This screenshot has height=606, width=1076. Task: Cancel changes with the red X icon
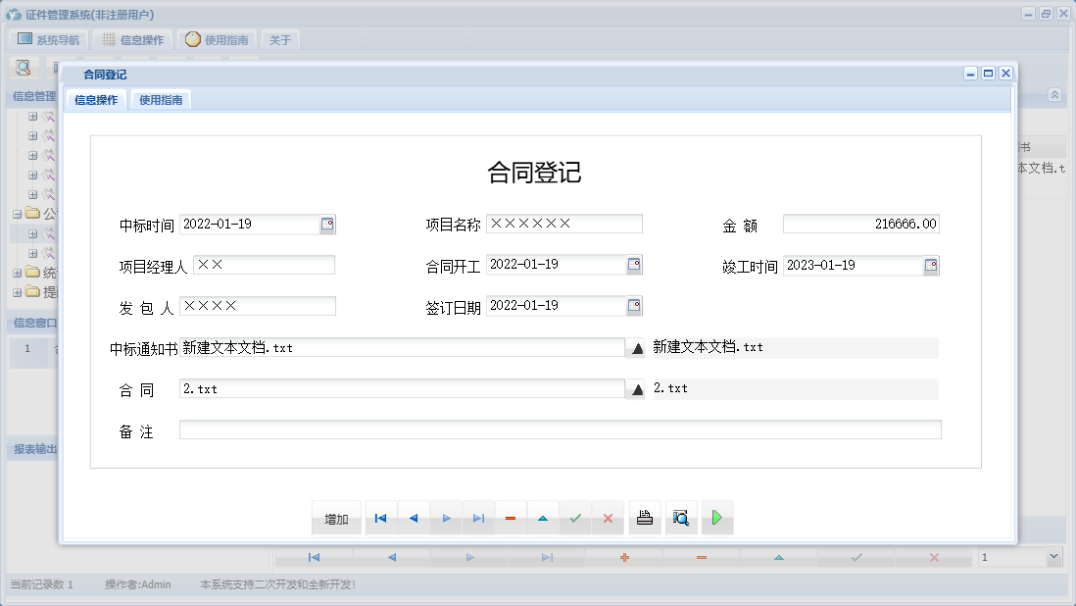tap(609, 518)
